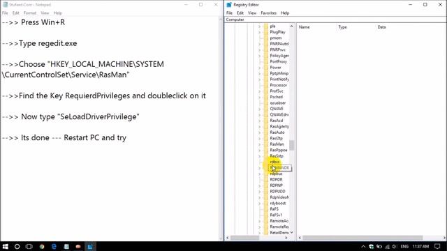Expand the RasAuto key

tap(259, 132)
